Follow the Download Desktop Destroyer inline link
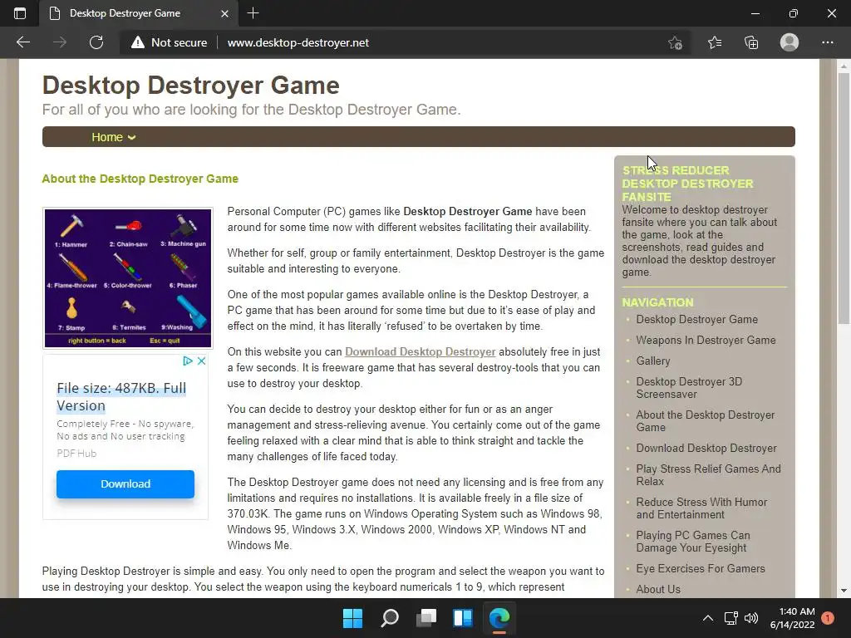This screenshot has width=851, height=638. 420,351
